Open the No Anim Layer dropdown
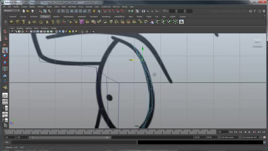 coord(230,137)
